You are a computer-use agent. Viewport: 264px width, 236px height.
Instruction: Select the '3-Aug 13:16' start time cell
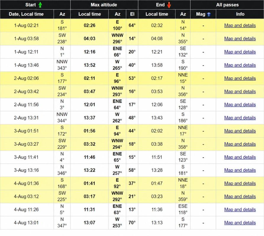26,170
